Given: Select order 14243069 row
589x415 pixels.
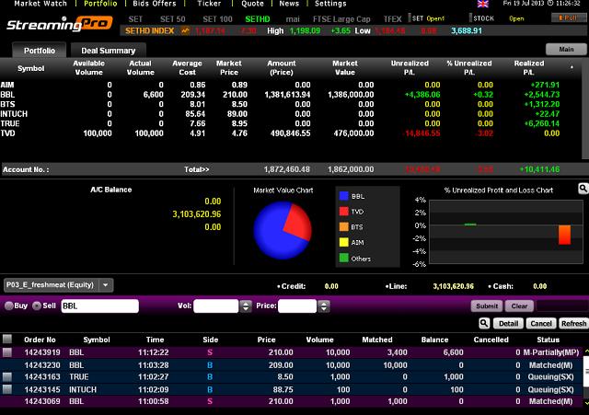Looking at the screenshot, I should pos(291,401).
